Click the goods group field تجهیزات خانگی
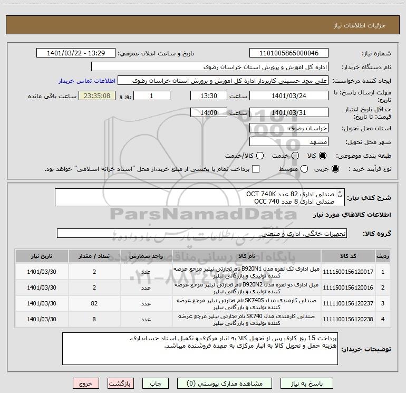406x393 pixels. click(202, 233)
